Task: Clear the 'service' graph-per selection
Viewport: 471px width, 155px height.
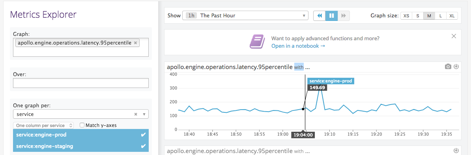Action: (x=136, y=114)
